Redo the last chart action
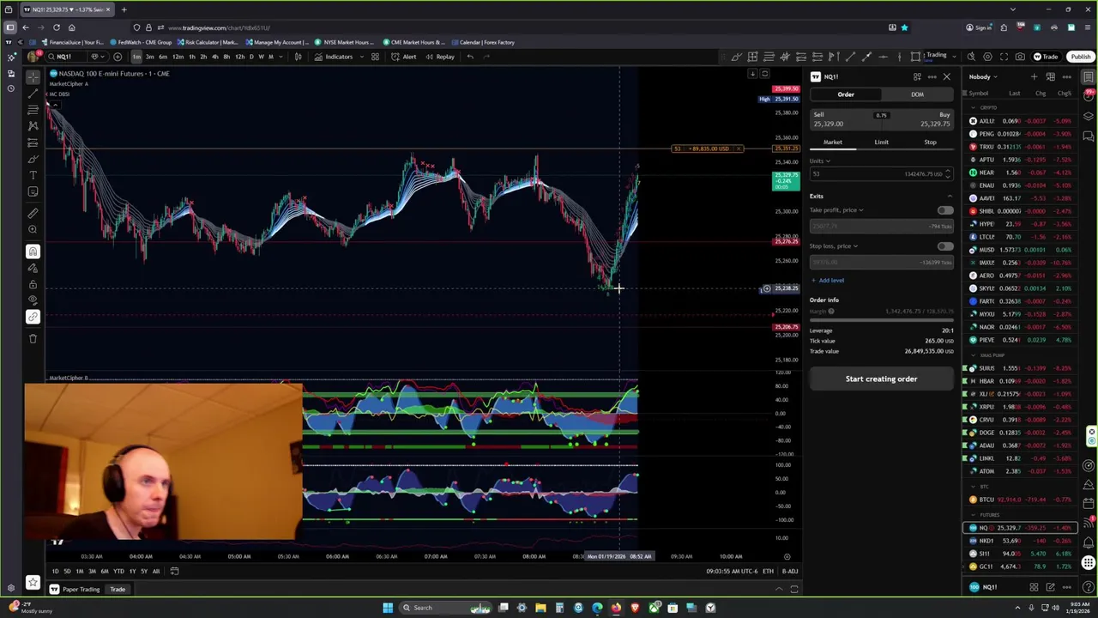The width and height of the screenshot is (1098, 618). [x=486, y=57]
